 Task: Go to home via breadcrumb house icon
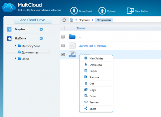point(72,20)
